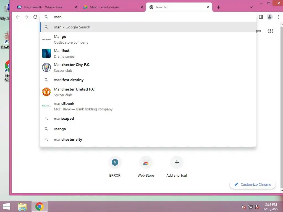The width and height of the screenshot is (283, 212).
Task: Choose the 'manifest destiny' suggestion
Action: pyautogui.click(x=148, y=80)
